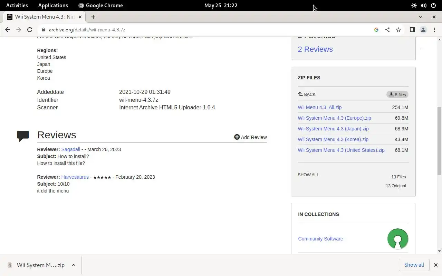Image resolution: width=442 pixels, height=276 pixels.
Task: Open a new tab with the plus button
Action: pos(93,17)
